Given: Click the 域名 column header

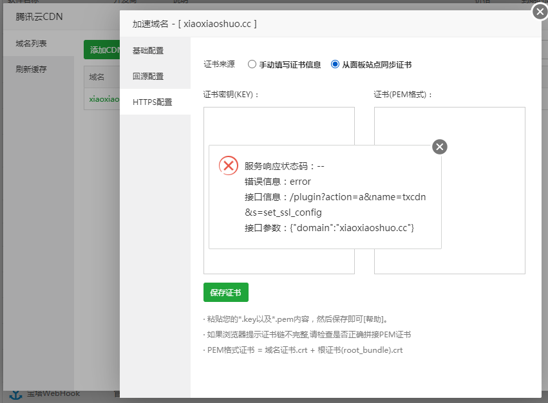Looking at the screenshot, I should point(97,77).
